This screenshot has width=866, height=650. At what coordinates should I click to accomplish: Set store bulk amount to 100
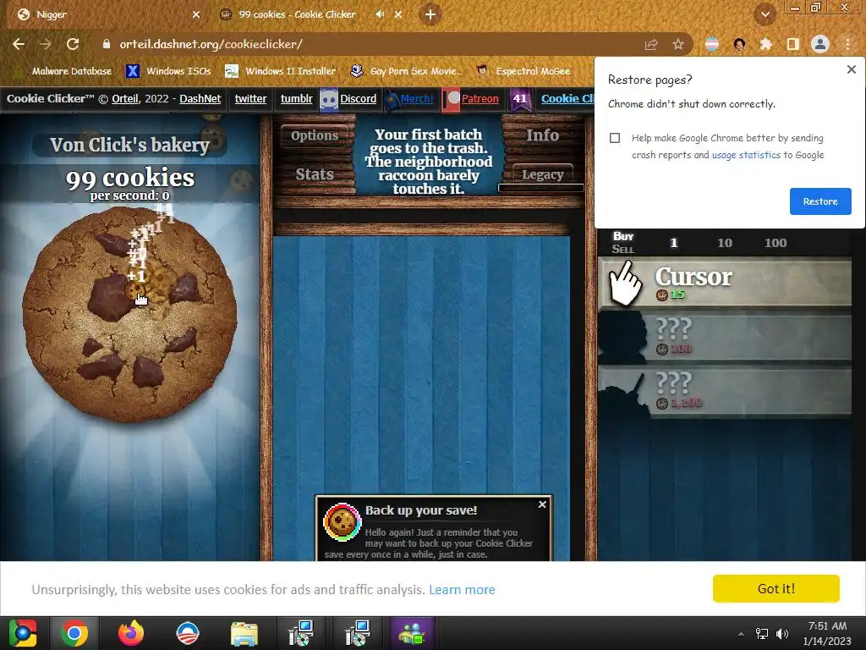coord(776,243)
